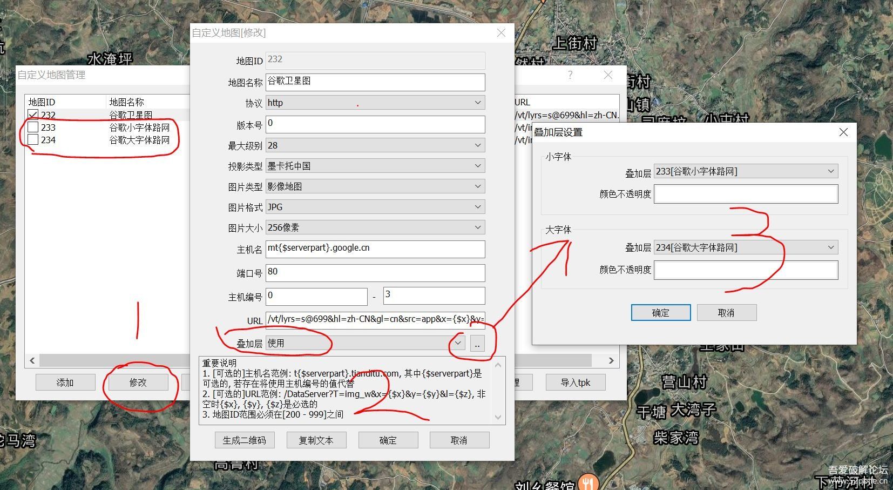
Task: Close the 叠加层设置 dialog
Action: pyautogui.click(x=843, y=132)
